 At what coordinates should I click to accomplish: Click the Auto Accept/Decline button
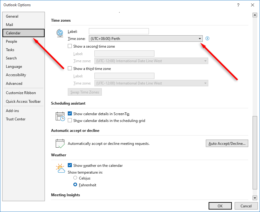tap(227, 143)
